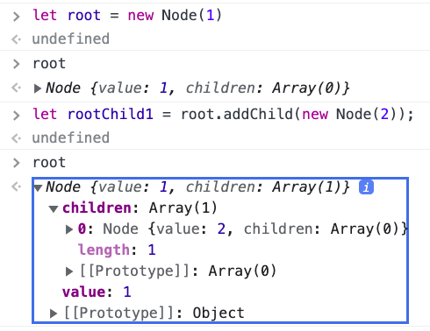Click the 'length: 1' property row
Viewport: 430px width, 331px height.
[117, 250]
